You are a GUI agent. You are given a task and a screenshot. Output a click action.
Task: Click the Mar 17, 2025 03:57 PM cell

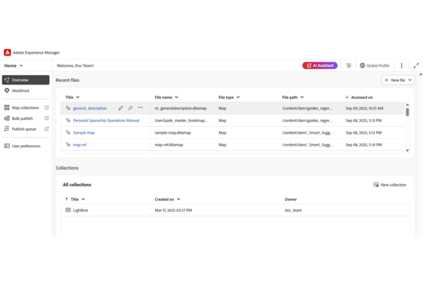point(173,210)
